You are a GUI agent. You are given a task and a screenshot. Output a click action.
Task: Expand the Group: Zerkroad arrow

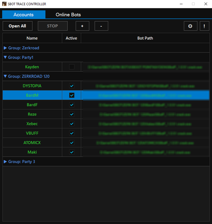[x=5, y=48]
